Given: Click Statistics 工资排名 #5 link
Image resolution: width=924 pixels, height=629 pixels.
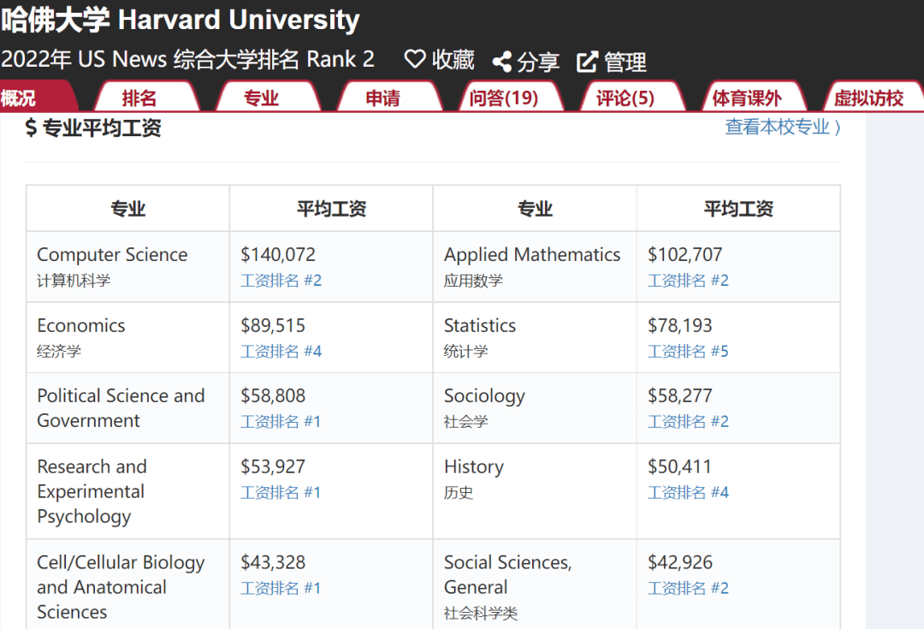Looking at the screenshot, I should tap(688, 352).
